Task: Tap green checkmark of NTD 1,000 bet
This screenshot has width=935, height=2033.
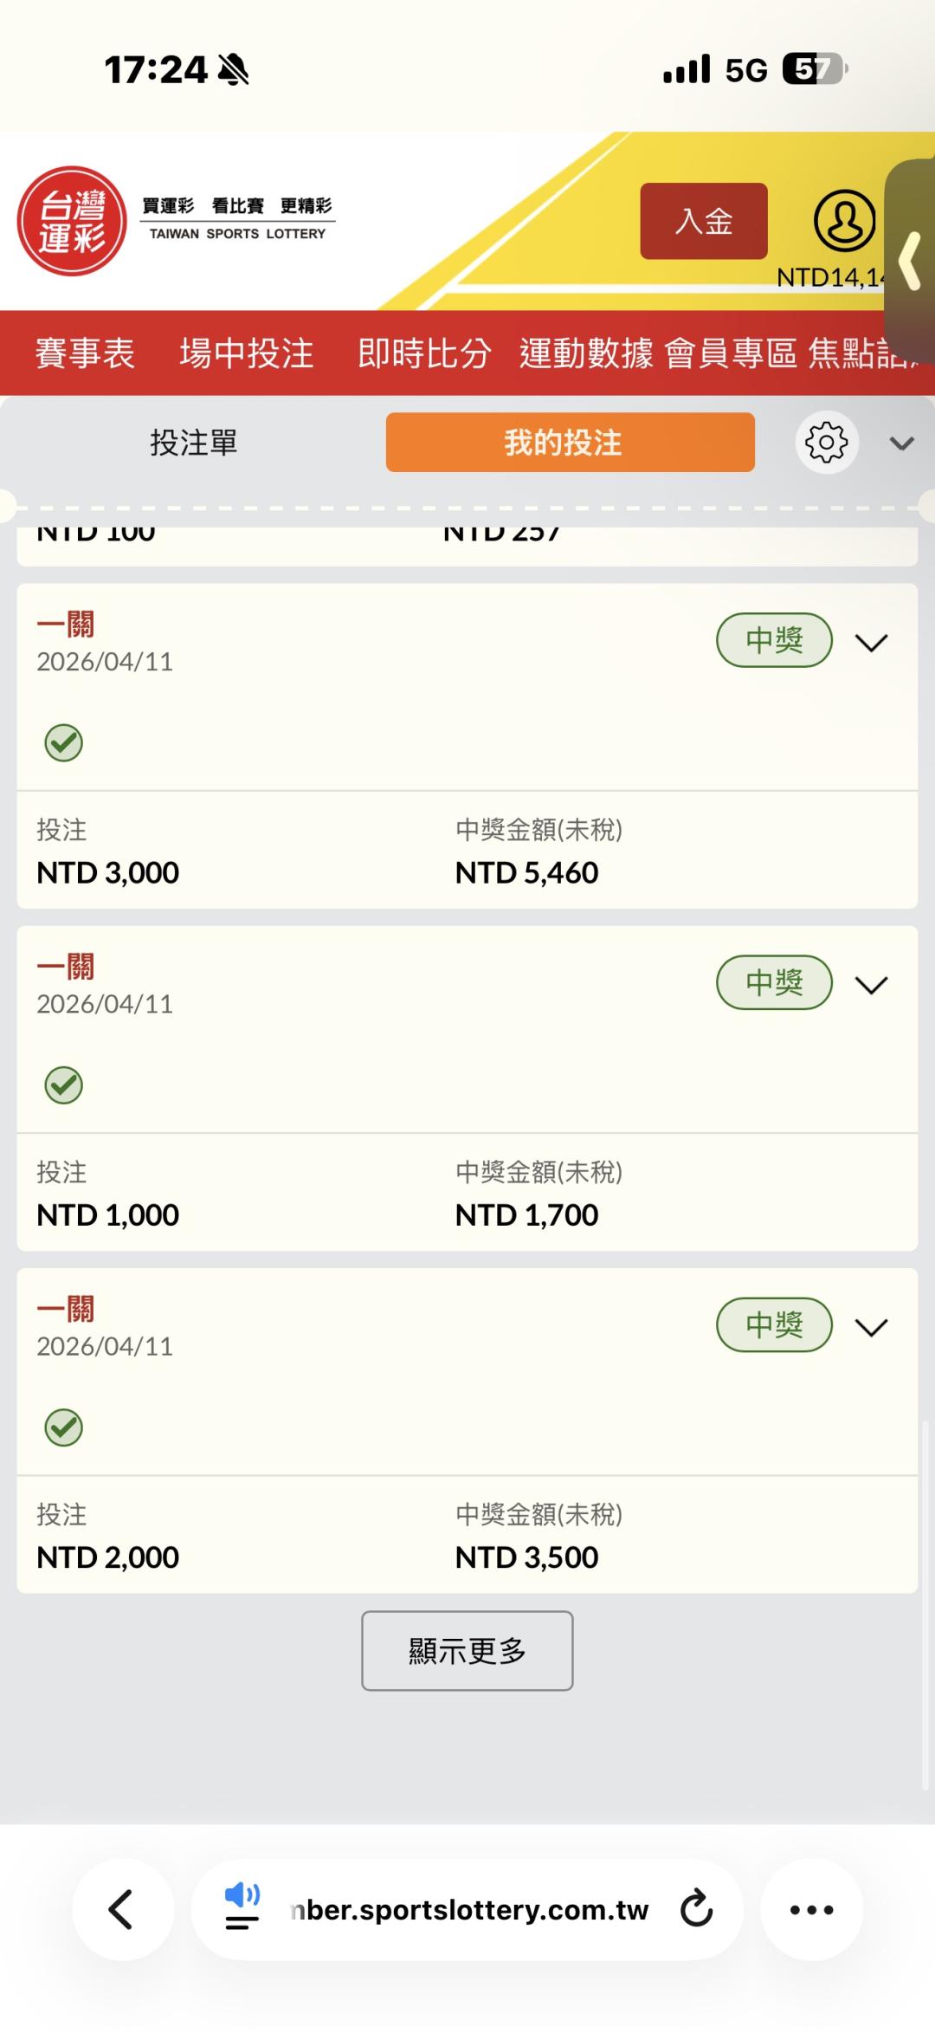Action: tap(63, 1084)
